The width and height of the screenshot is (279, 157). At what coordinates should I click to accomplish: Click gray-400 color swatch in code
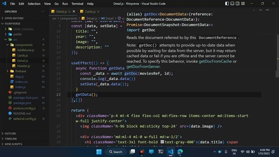click(162, 142)
